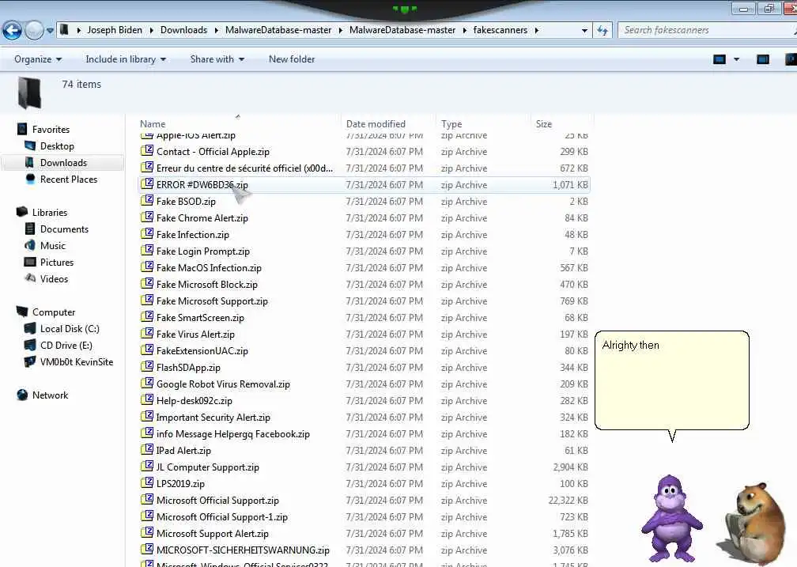797x567 pixels.
Task: Open the Share with menu
Action: point(217,59)
